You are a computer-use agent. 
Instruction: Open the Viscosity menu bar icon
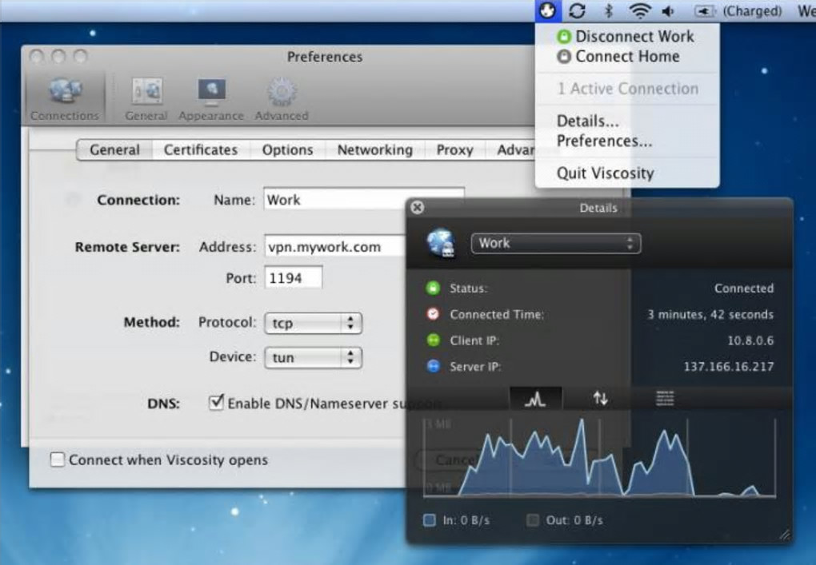click(547, 10)
